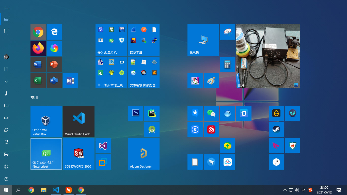Open the PowerPoint tile
This screenshot has height=195, width=347.
tap(54, 64)
